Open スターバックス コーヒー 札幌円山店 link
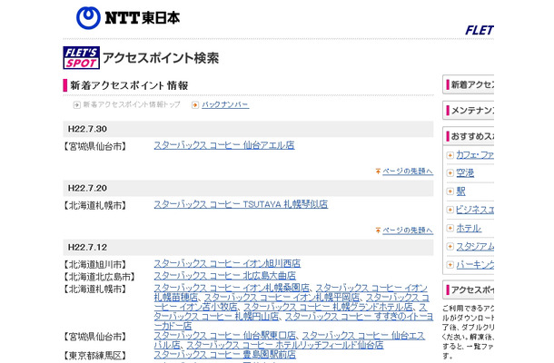The width and height of the screenshot is (554, 363). coord(216,317)
